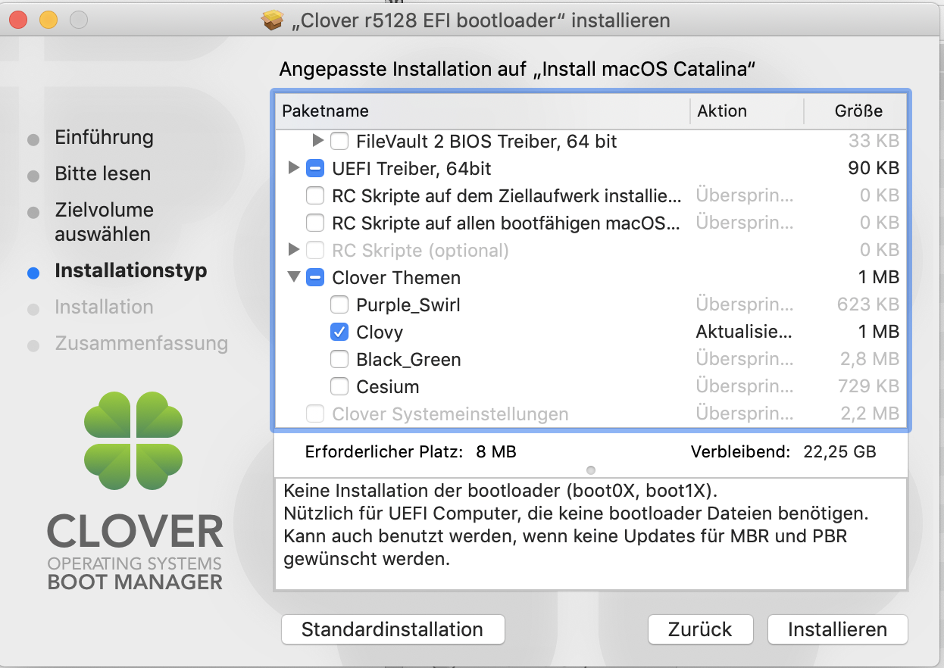Select the Bitte lesen step
Viewport: 944px width, 668px height.
(102, 174)
